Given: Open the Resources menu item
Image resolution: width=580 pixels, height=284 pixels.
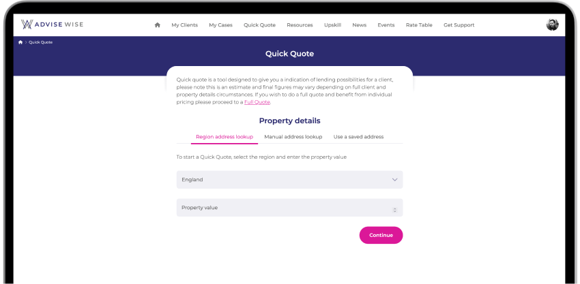Looking at the screenshot, I should click(300, 25).
